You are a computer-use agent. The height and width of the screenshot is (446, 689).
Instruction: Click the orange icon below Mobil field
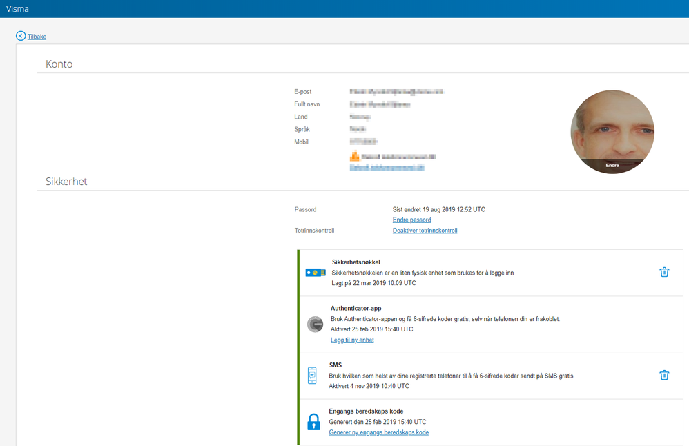tap(355, 156)
